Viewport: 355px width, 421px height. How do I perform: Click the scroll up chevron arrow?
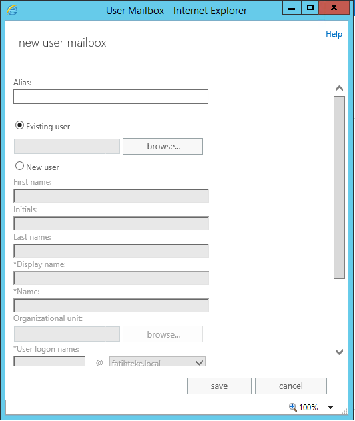pyautogui.click(x=339, y=88)
